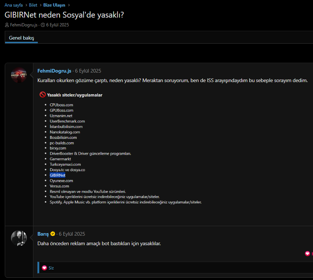
Task: Click Barış avatar picture
Action: 19,238
